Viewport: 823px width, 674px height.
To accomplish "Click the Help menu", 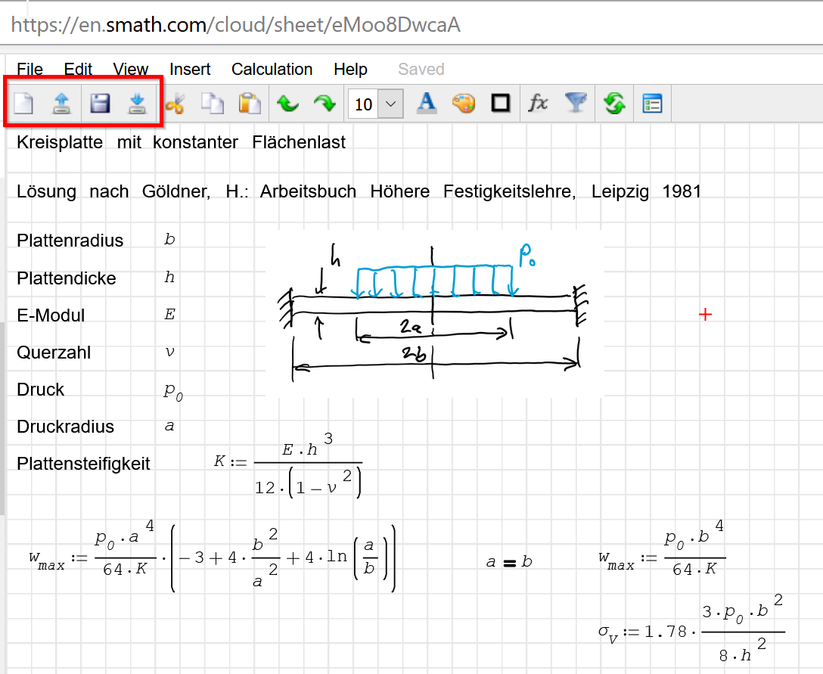I will tap(350, 69).
